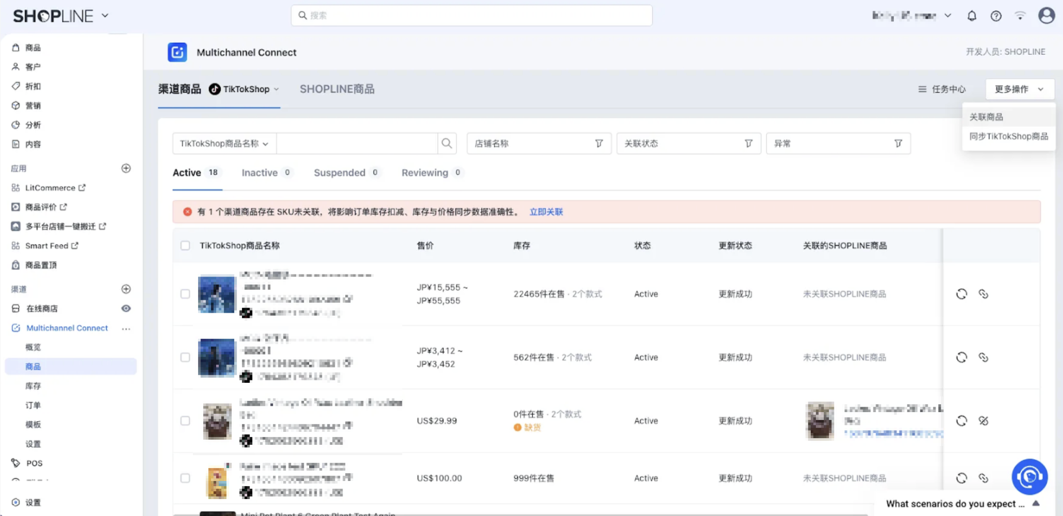1063x516 pixels.
Task: Open the blue chat support bubble
Action: click(x=1029, y=477)
